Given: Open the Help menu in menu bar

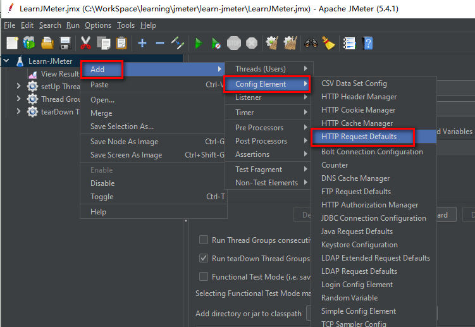Looking at the screenshot, I should (148, 25).
